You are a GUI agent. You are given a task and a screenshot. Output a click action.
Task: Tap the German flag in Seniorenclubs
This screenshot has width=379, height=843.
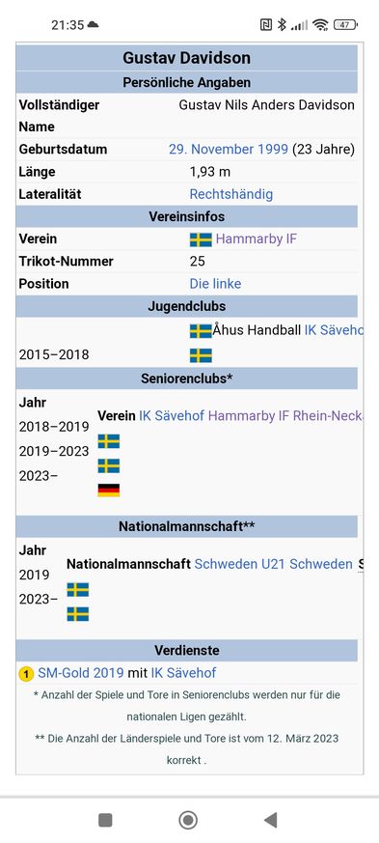click(x=108, y=490)
